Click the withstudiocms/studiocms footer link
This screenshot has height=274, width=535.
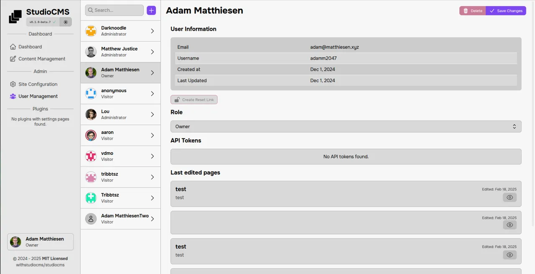[40, 264]
